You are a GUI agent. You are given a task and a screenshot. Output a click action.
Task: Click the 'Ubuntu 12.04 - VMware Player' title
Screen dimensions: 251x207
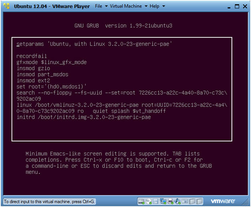click(52, 6)
